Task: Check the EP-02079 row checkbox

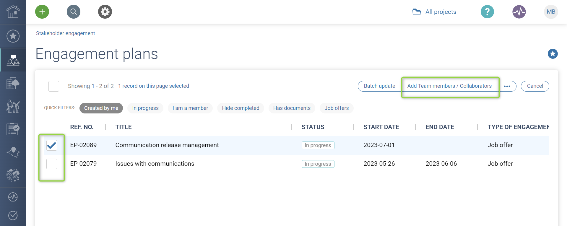Action: [52, 164]
